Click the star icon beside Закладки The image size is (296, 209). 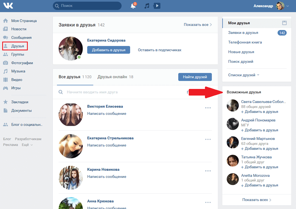6,102
